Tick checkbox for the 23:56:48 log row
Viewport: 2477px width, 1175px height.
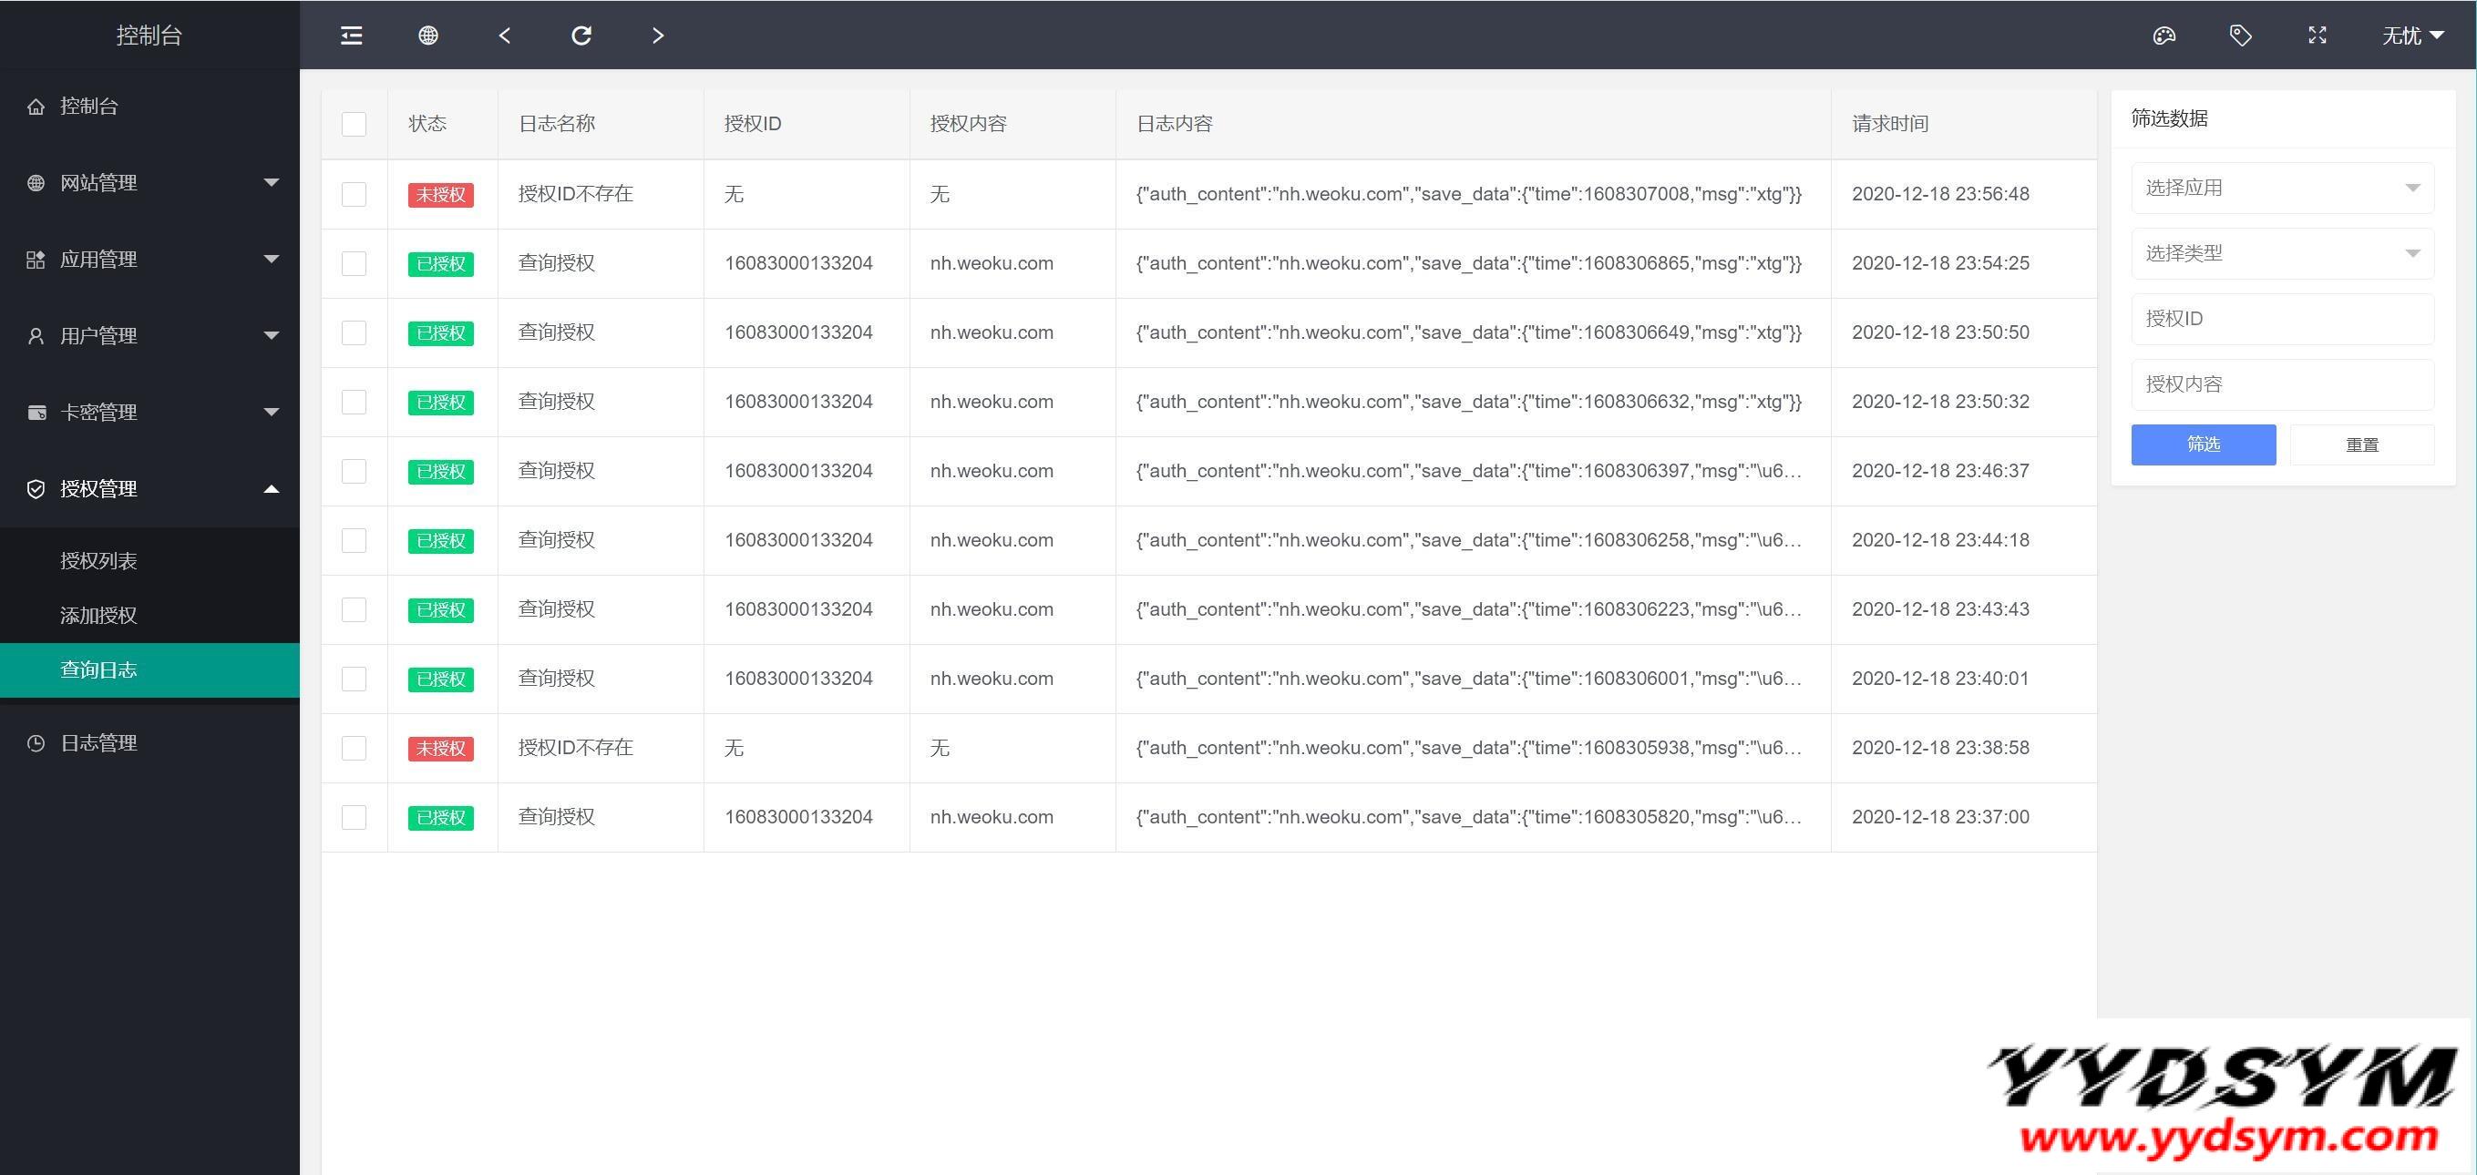pyautogui.click(x=354, y=194)
